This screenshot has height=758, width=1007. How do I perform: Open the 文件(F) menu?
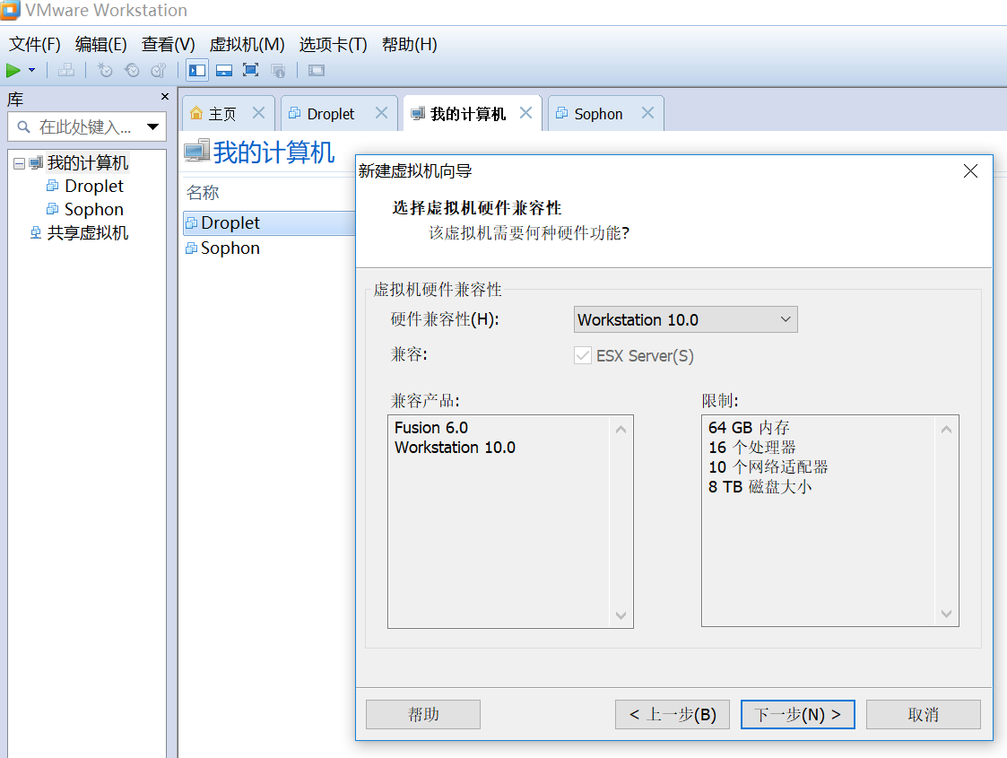pos(35,44)
